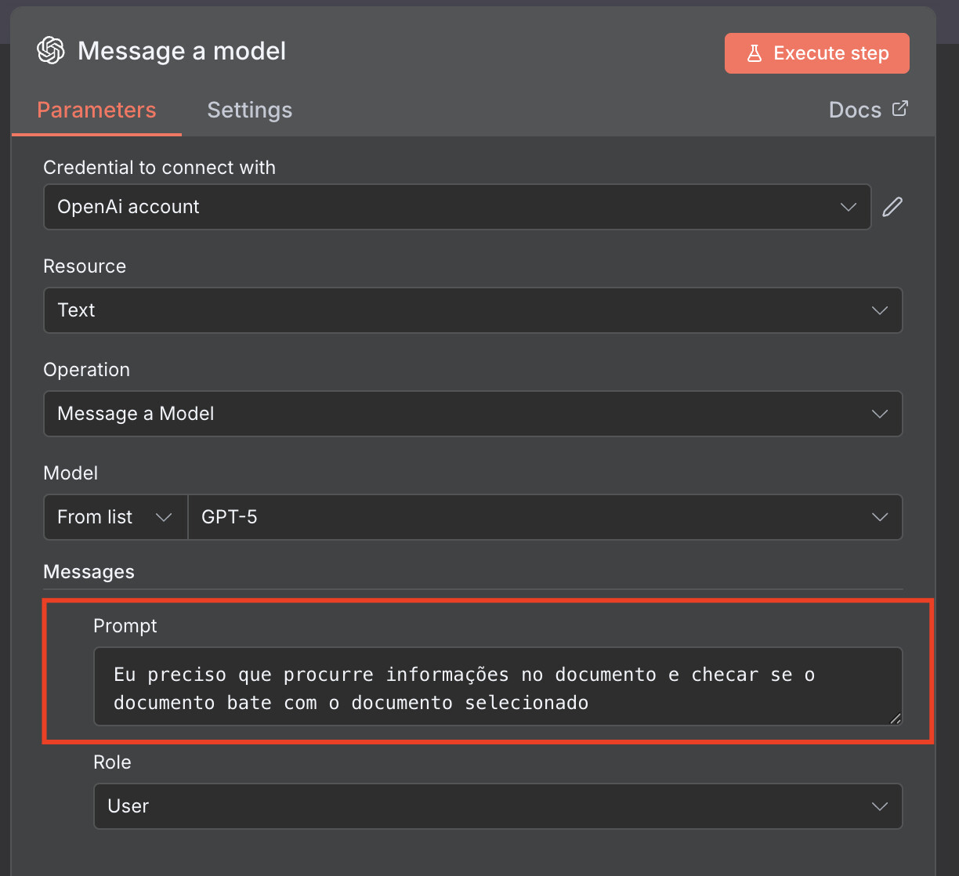The width and height of the screenshot is (959, 876).
Task: Click the chevron arrow in Role field
Action: pos(879,806)
